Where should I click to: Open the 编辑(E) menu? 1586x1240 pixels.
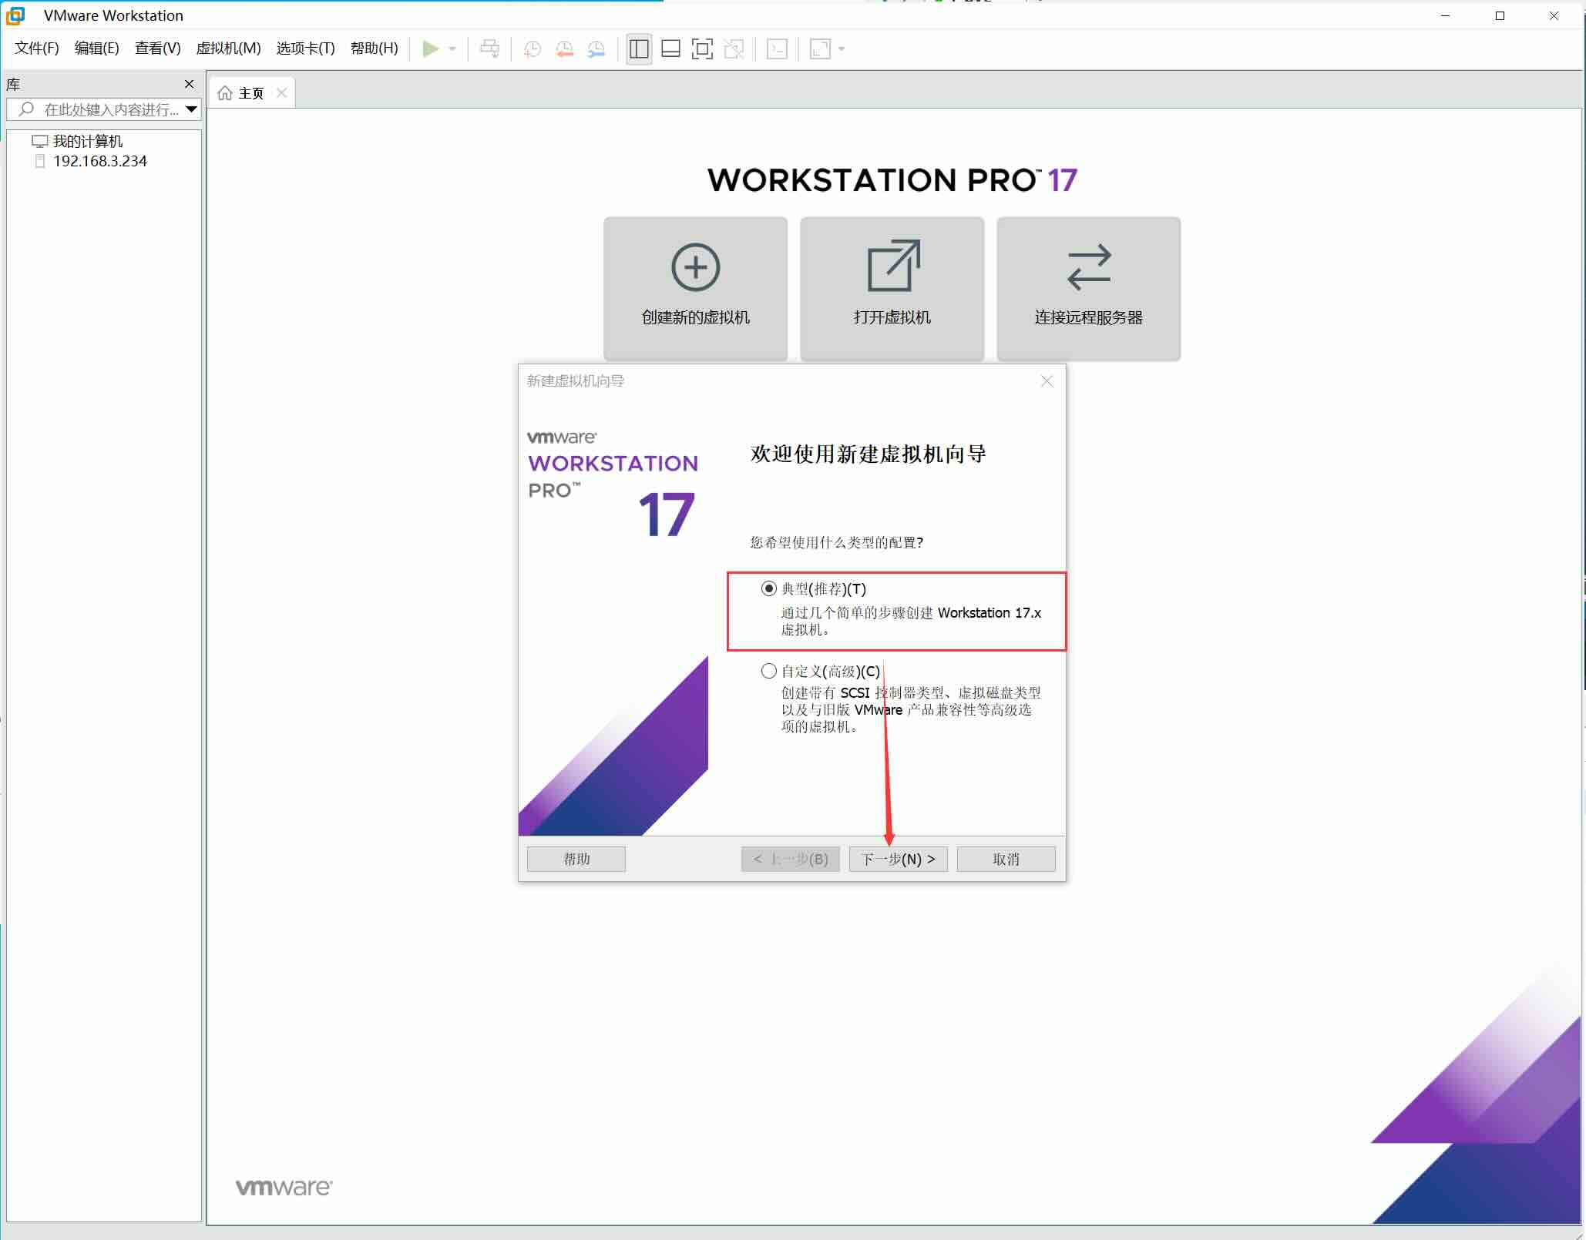(97, 49)
